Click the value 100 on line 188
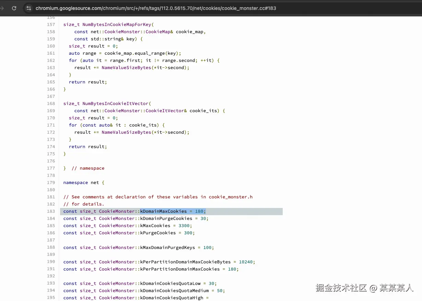 pos(207,248)
